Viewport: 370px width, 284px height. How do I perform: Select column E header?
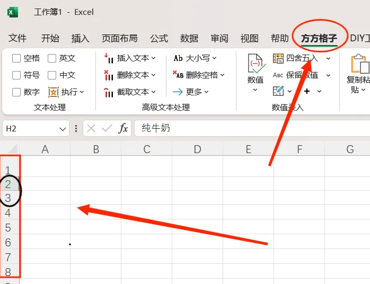point(248,149)
